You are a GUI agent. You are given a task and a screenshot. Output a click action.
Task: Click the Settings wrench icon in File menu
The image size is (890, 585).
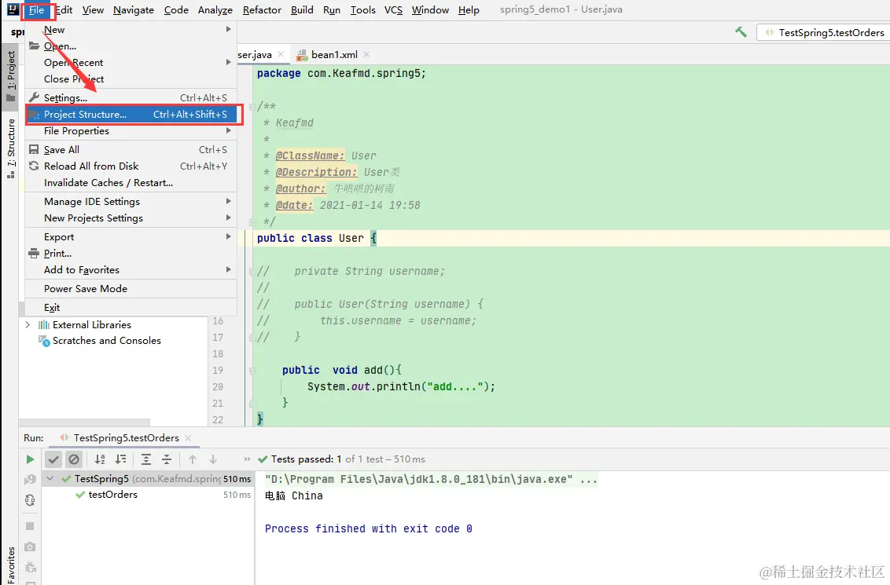[x=34, y=97]
